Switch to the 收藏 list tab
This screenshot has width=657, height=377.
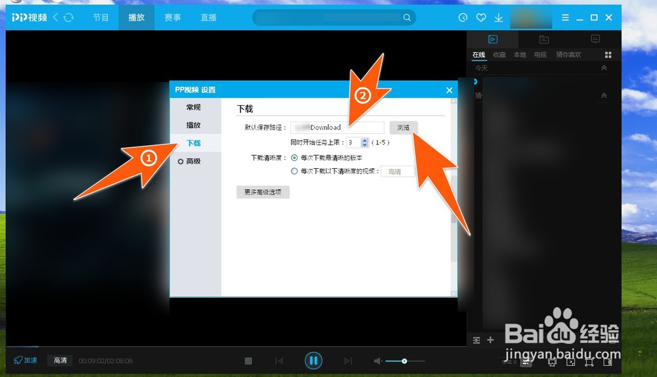coord(499,55)
